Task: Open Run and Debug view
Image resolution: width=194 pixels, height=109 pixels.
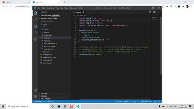Action: click(35, 33)
